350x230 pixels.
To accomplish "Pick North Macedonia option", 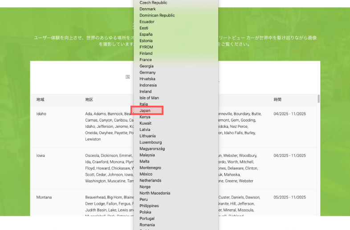I will point(155,193).
